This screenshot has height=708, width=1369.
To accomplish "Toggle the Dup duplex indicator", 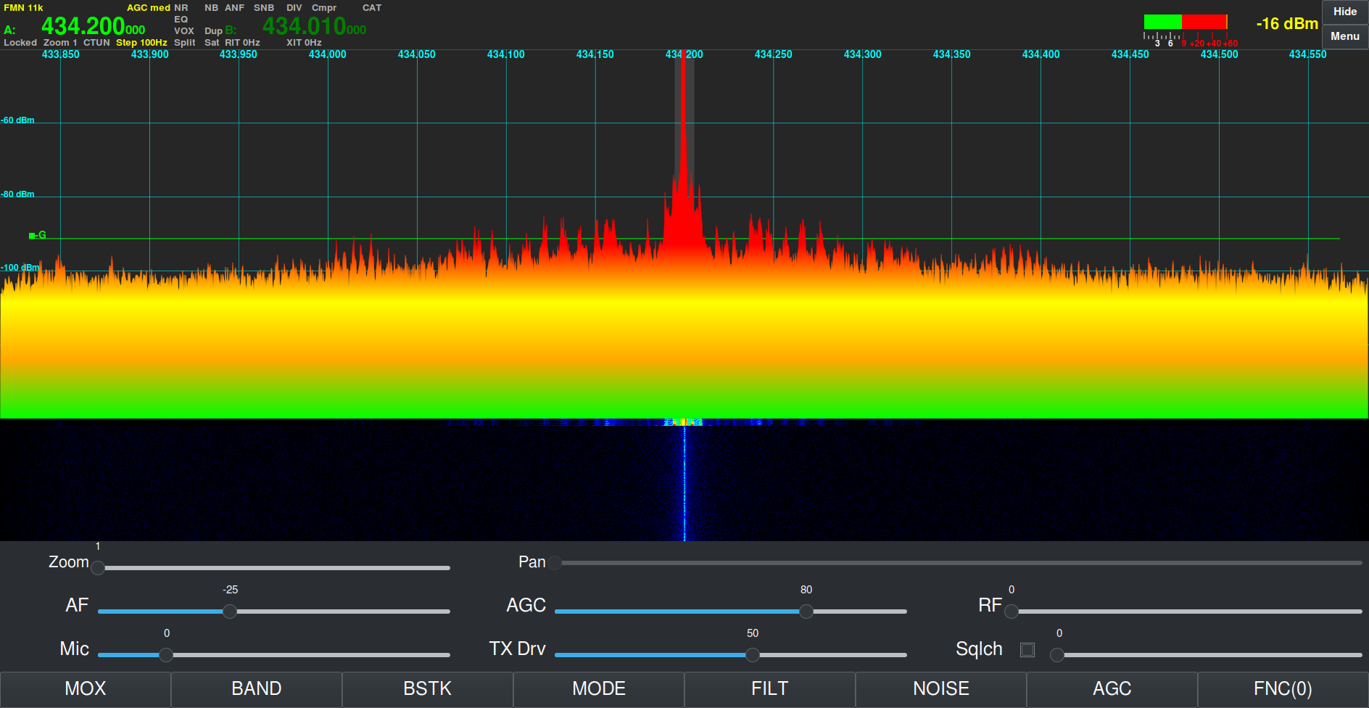I will coord(213,31).
